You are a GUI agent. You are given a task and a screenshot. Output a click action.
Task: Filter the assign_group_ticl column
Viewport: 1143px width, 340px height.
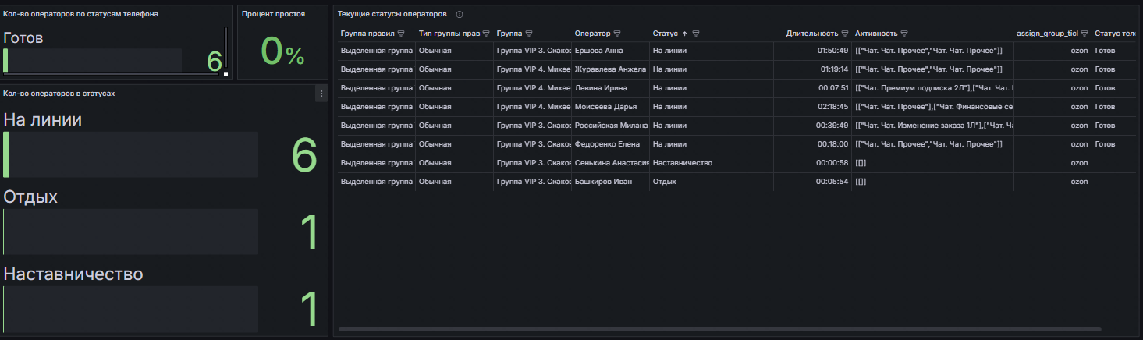[x=1084, y=34]
